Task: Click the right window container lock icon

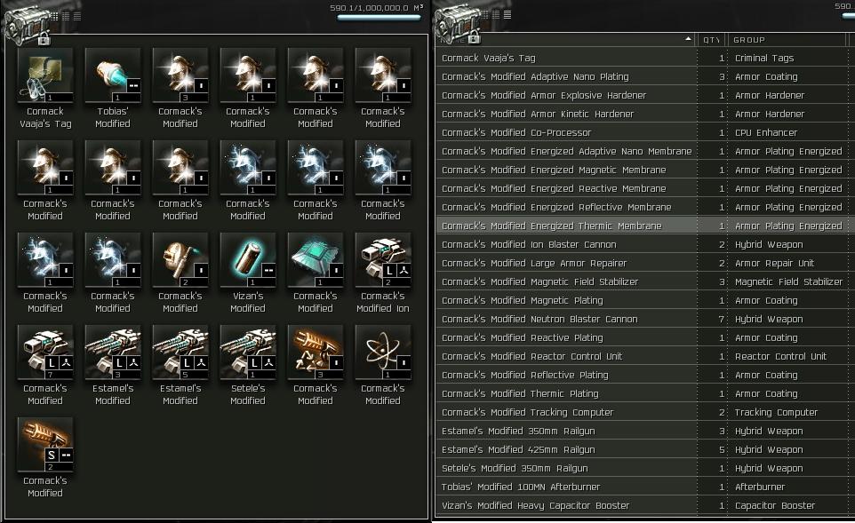Action: 474,37
